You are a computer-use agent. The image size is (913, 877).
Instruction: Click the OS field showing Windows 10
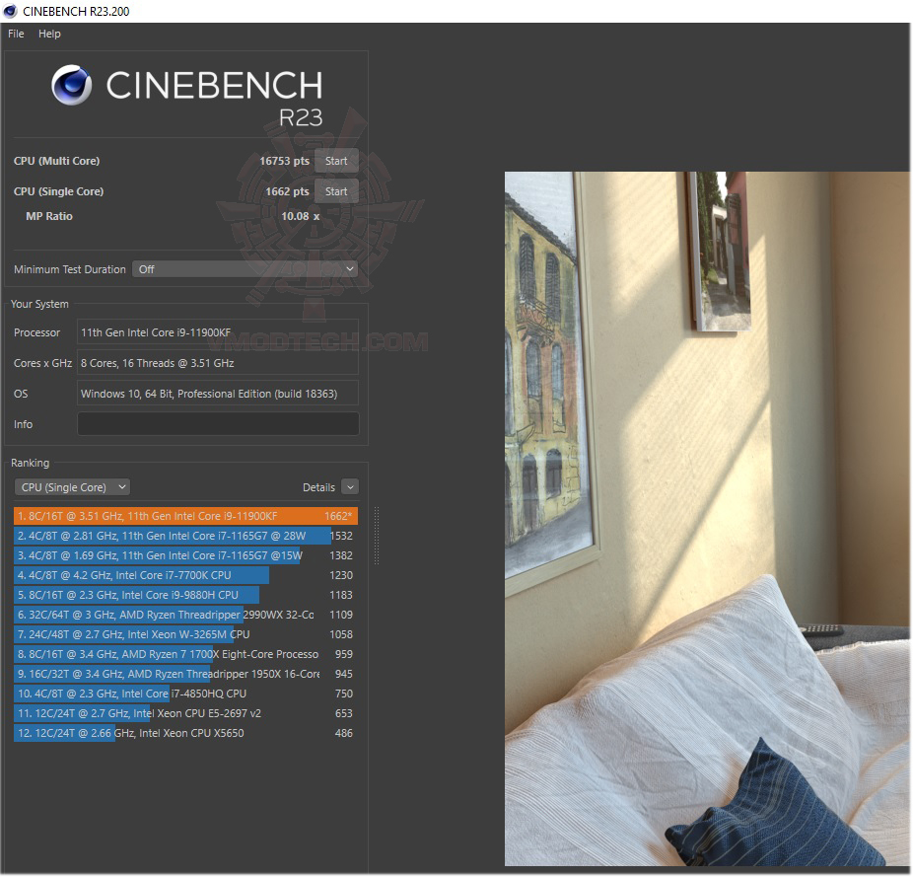click(x=218, y=394)
